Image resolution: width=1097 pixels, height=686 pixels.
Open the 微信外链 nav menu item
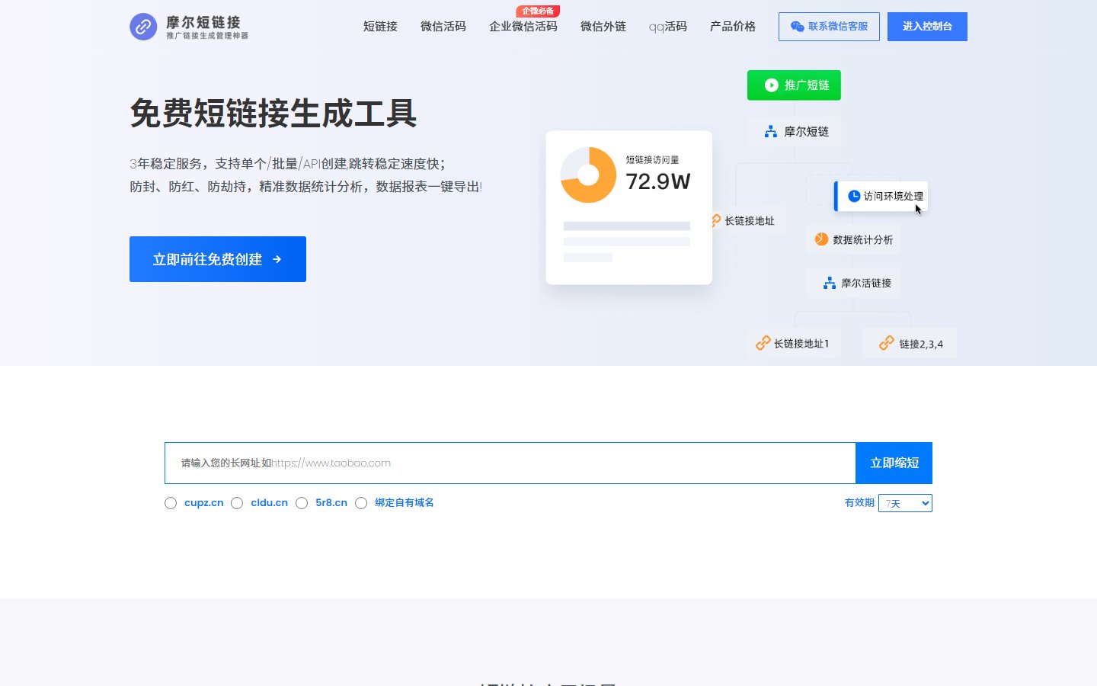pos(603,27)
